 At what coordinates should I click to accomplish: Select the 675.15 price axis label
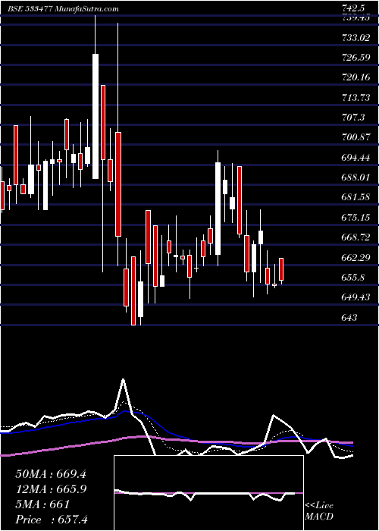coord(356,218)
